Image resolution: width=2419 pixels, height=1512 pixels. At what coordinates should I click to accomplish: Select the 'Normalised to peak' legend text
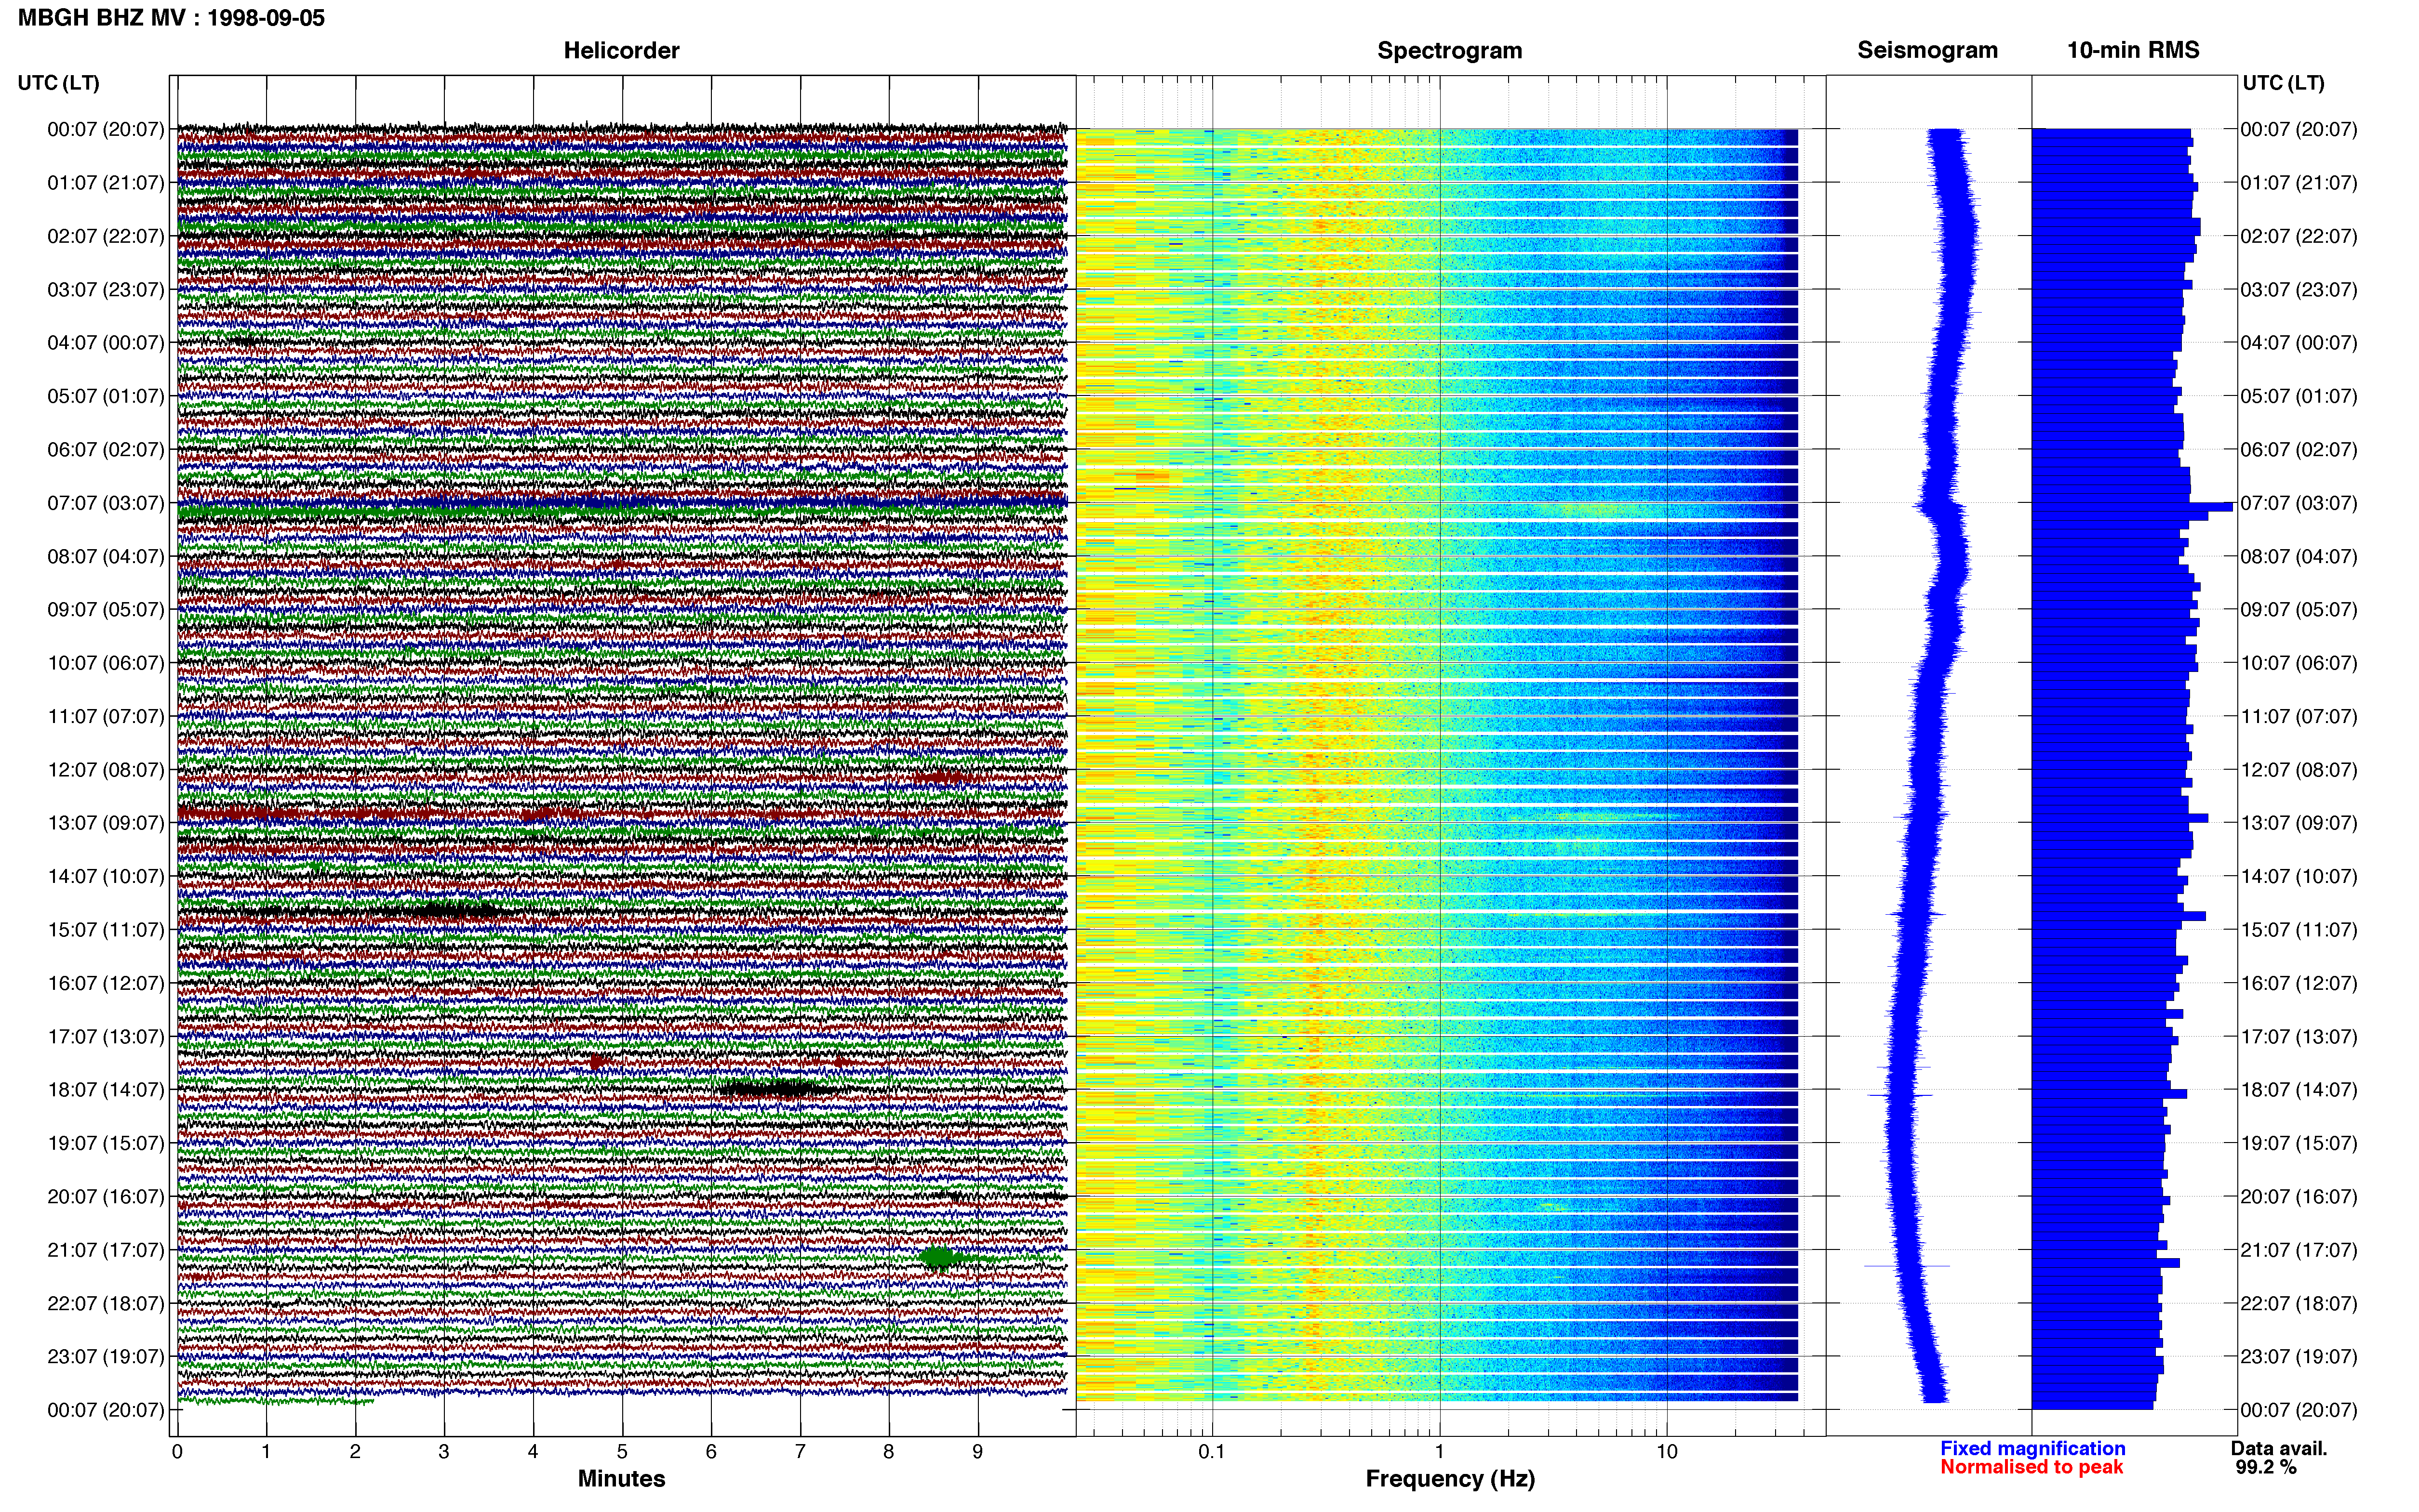(x=2031, y=1467)
